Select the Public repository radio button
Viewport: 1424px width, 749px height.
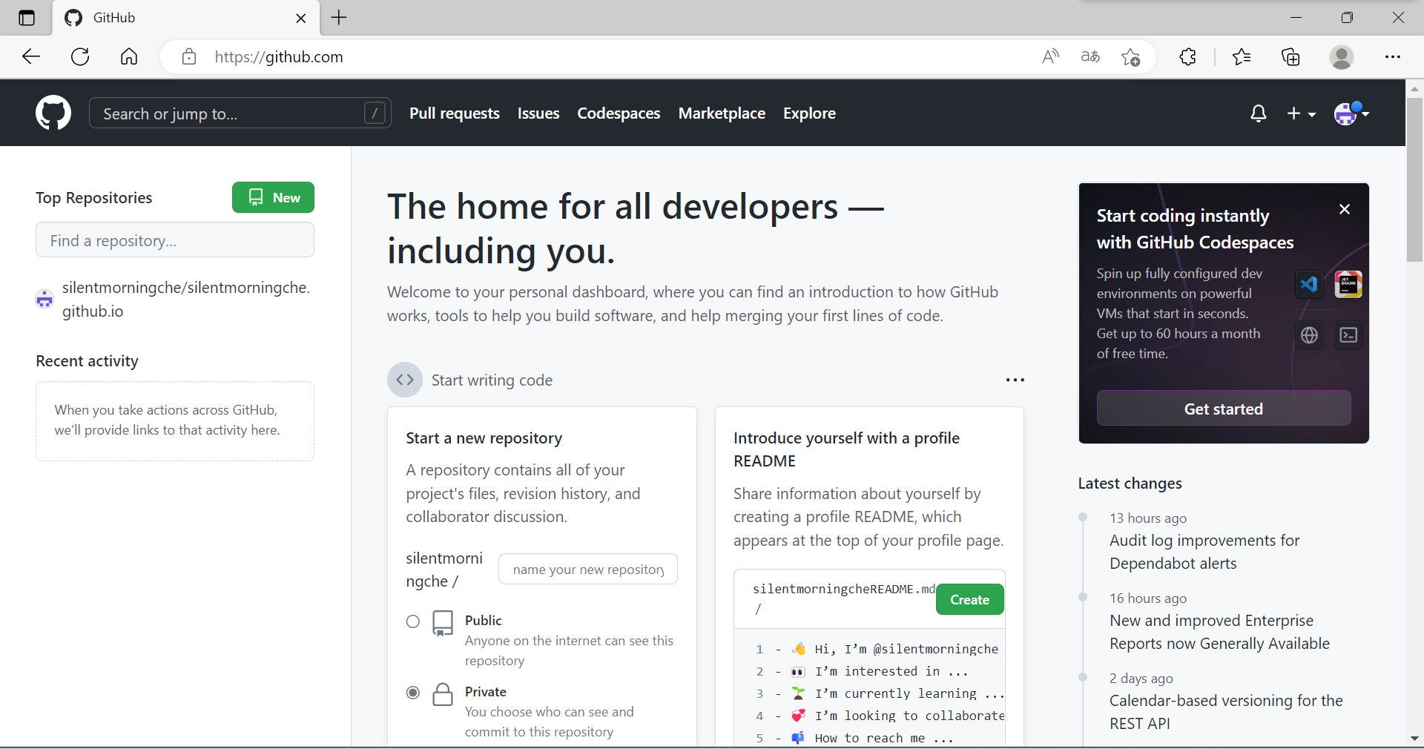(x=413, y=621)
